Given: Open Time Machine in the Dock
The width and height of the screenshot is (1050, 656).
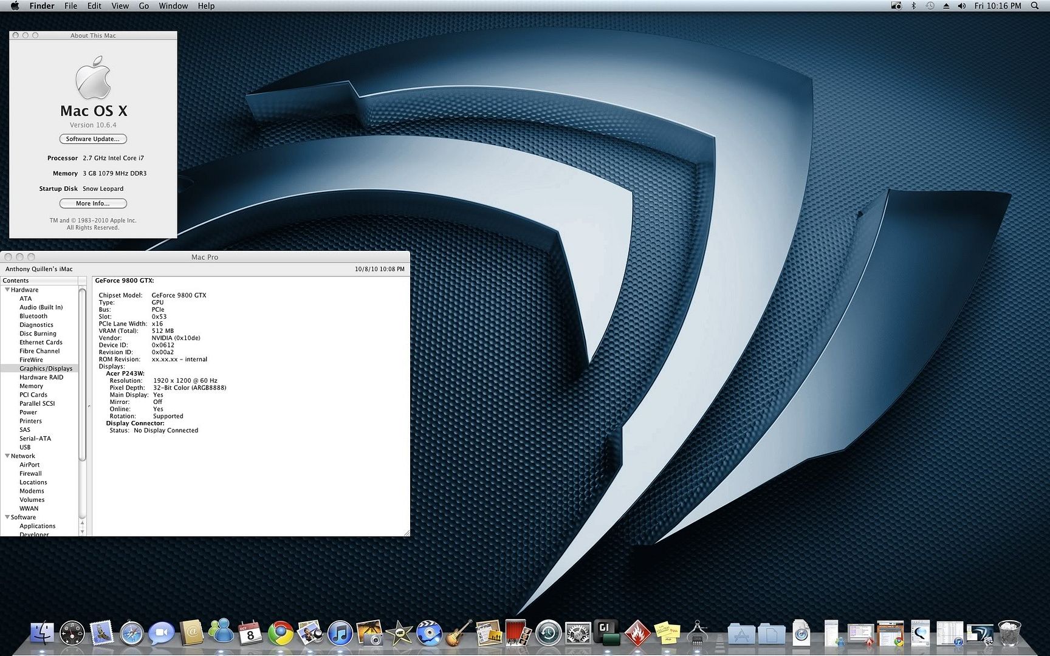Looking at the screenshot, I should 548,634.
